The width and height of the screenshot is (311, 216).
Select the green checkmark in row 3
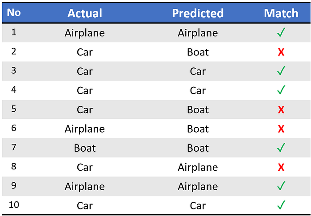[281, 71]
